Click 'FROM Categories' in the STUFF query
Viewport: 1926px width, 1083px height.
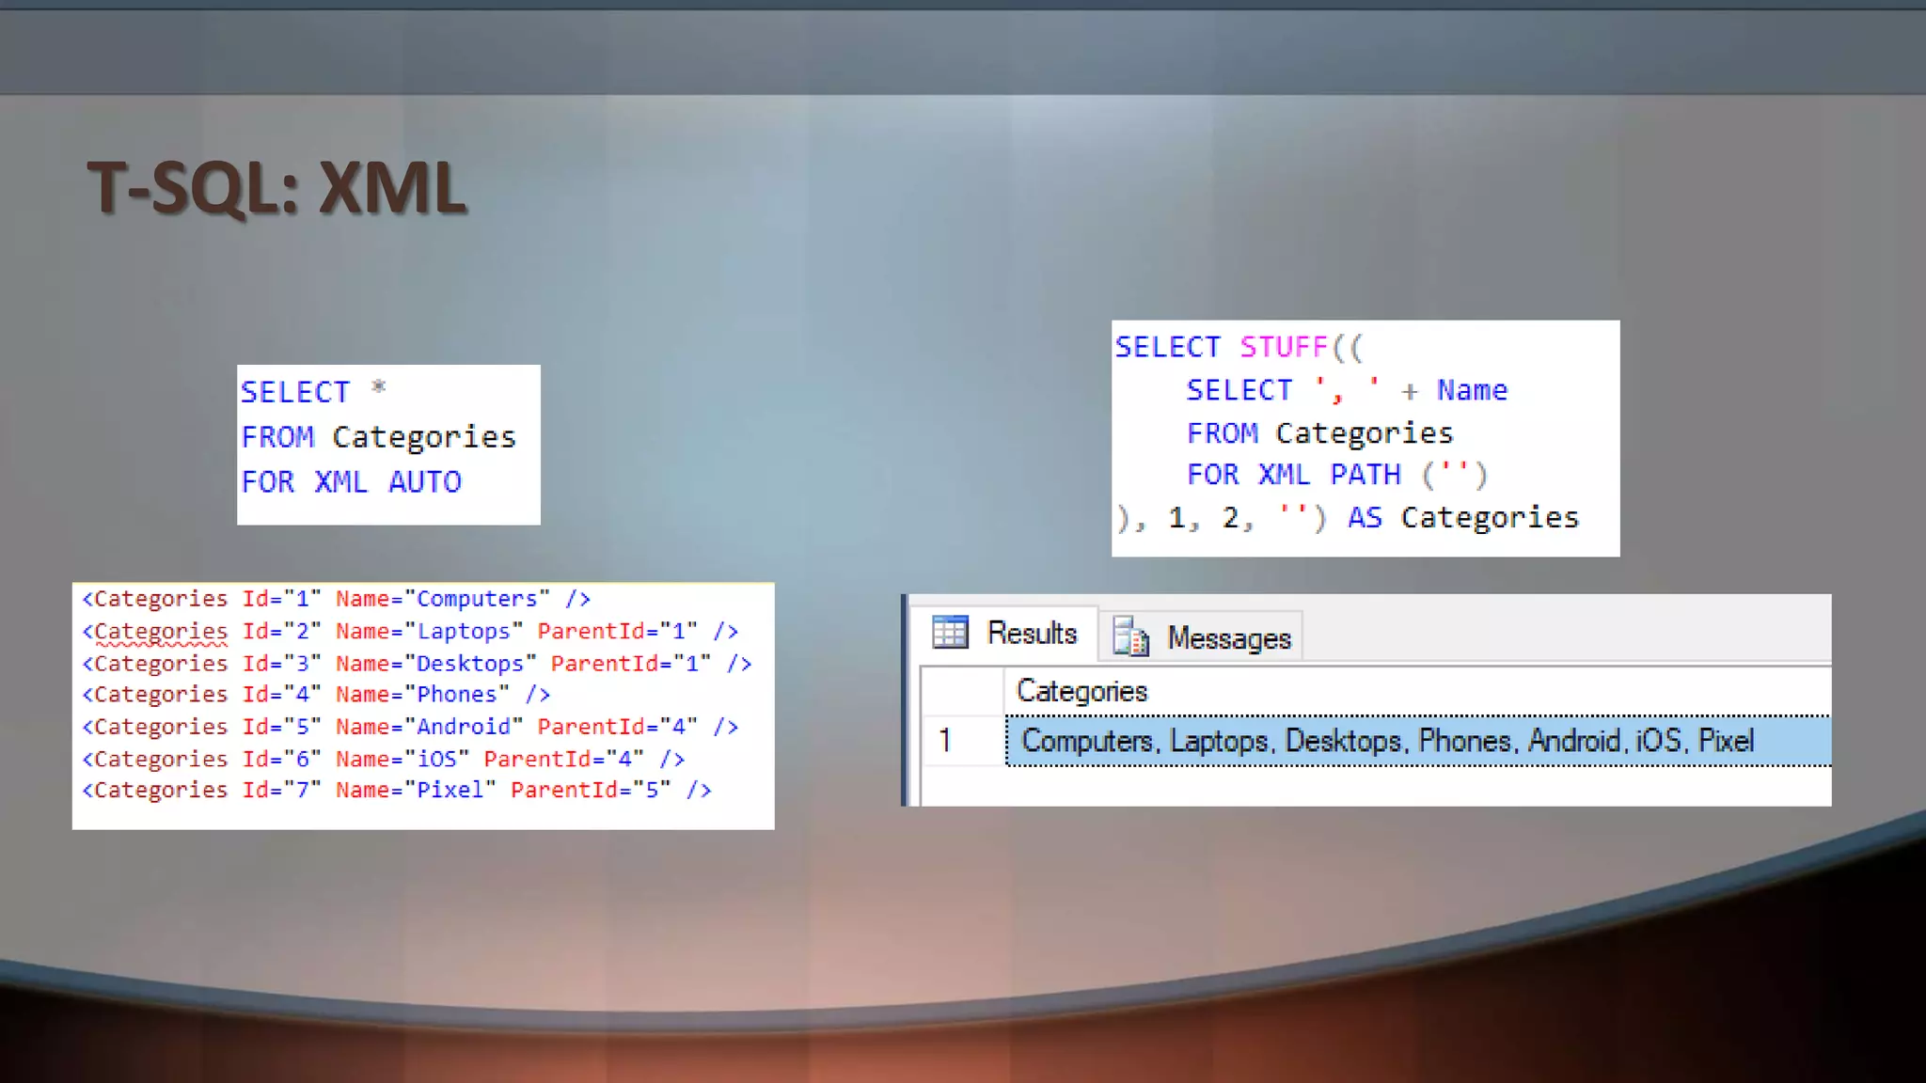pyautogui.click(x=1319, y=433)
